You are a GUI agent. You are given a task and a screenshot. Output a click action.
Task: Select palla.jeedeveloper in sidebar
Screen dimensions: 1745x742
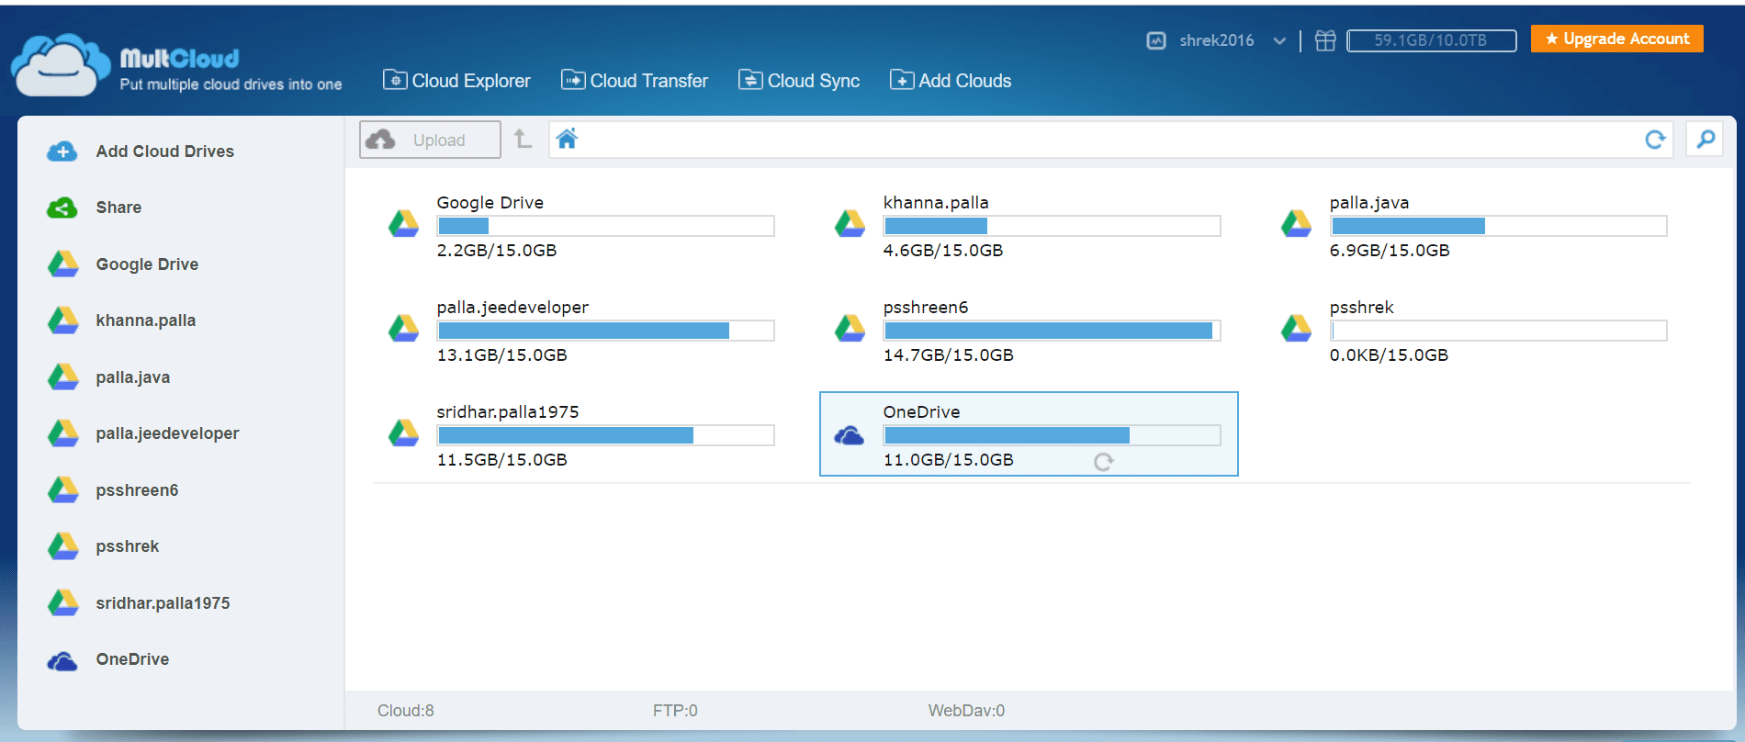pos(167,433)
